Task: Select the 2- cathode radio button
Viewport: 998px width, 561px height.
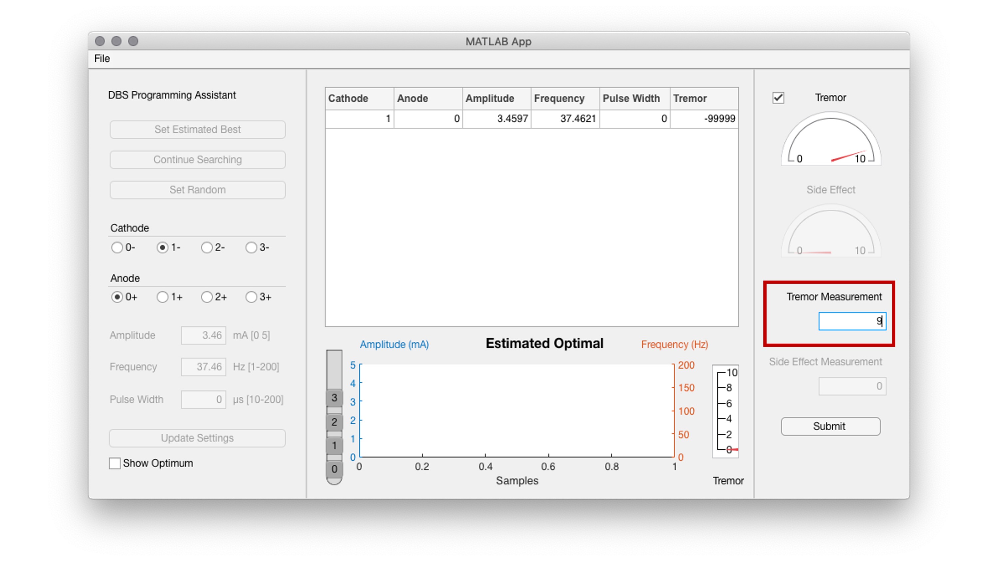Action: (207, 247)
